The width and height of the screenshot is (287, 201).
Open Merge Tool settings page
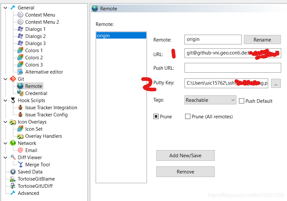38,165
